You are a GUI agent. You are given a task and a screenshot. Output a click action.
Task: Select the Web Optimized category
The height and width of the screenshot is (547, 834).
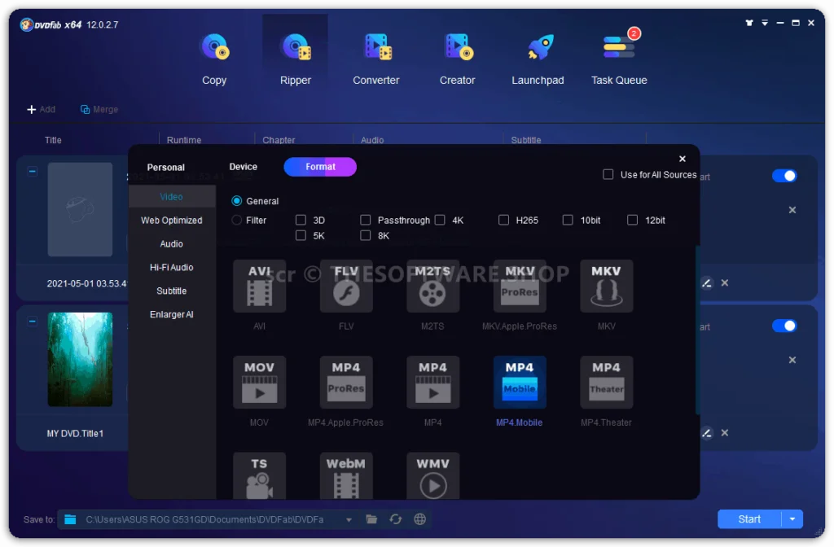(x=172, y=220)
